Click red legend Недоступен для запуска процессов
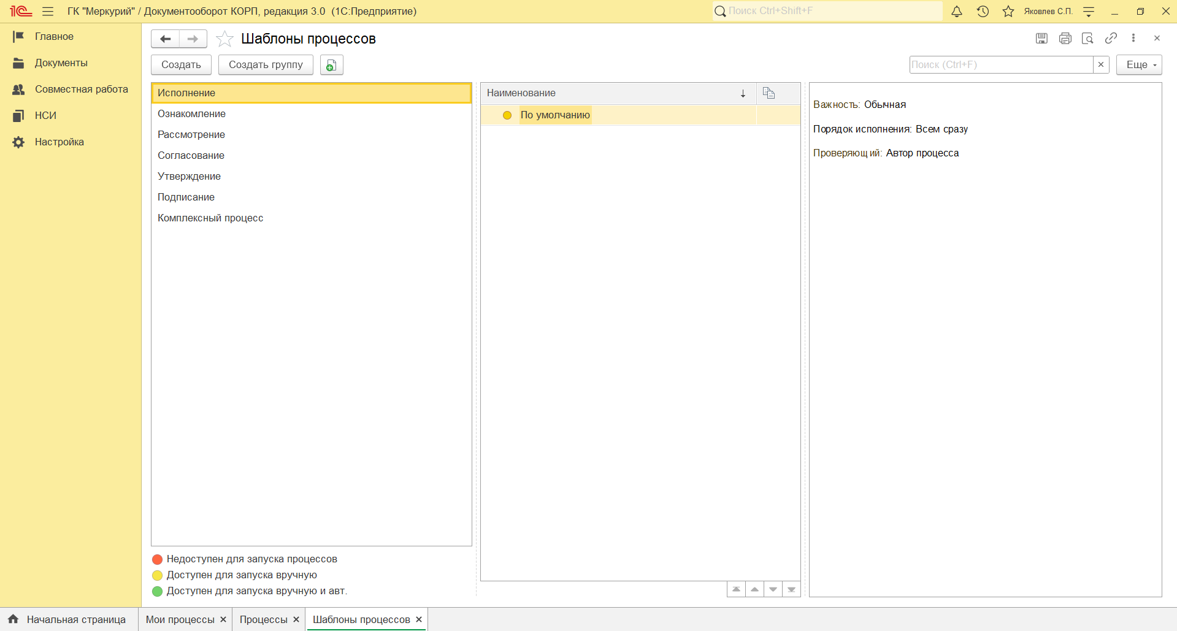 click(245, 559)
